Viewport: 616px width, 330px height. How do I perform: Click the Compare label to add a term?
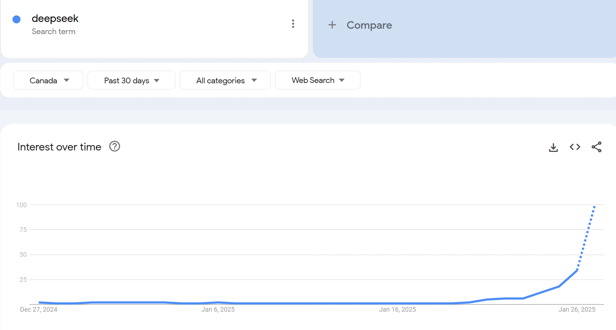(369, 25)
